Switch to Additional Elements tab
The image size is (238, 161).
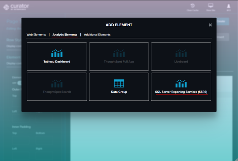[97, 35]
